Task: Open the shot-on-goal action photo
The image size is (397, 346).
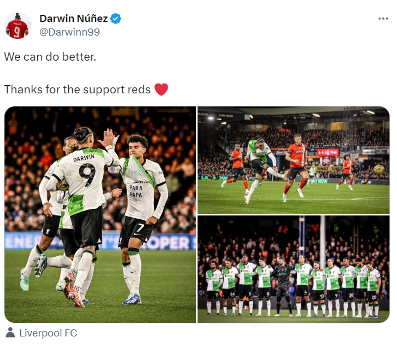Action: pyautogui.click(x=293, y=160)
